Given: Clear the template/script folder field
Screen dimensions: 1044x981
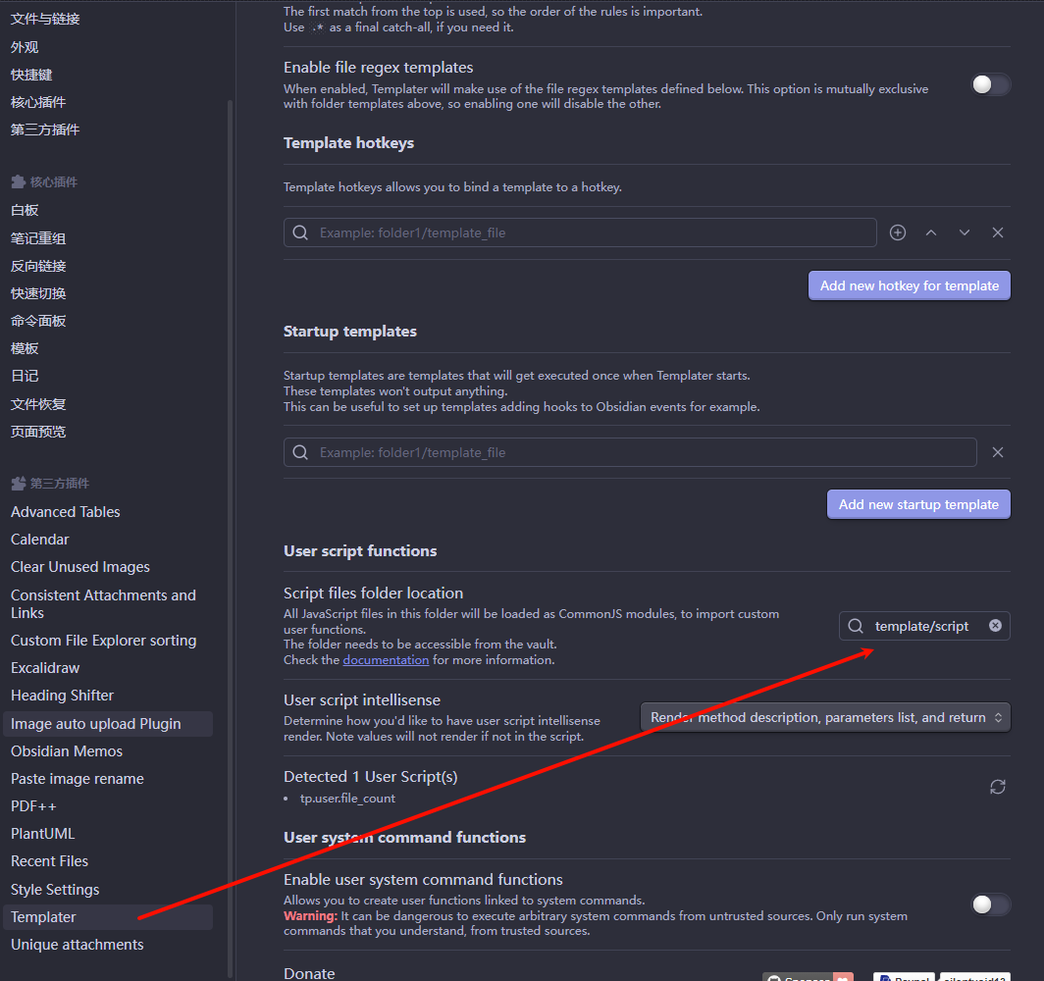Looking at the screenshot, I should (995, 626).
